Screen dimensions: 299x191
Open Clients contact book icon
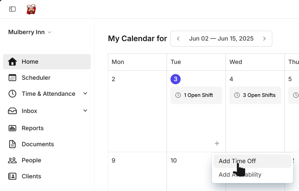point(12,176)
